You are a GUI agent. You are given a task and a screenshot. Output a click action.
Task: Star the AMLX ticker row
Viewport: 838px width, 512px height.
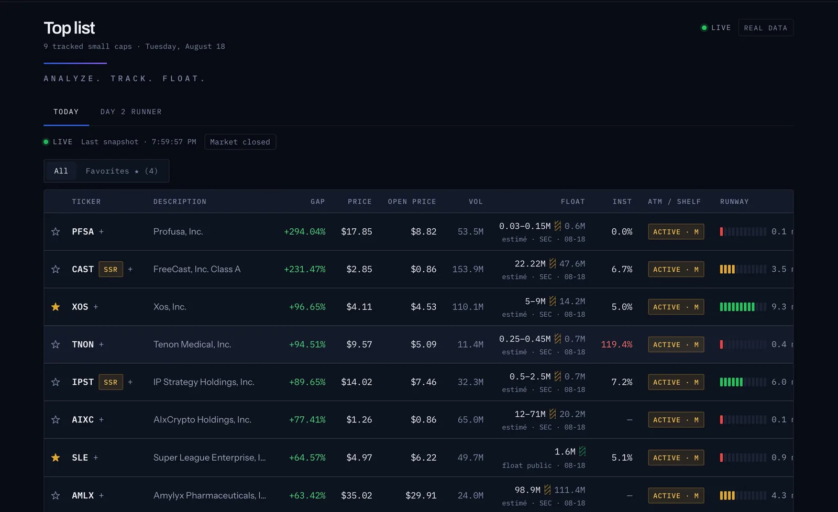(56, 495)
